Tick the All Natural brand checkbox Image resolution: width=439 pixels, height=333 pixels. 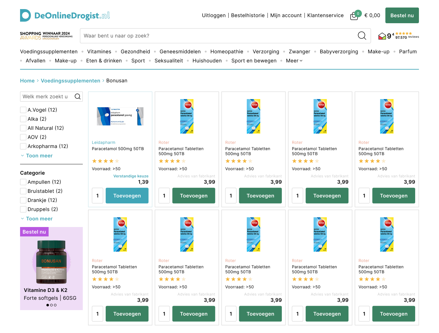[x=23, y=128]
